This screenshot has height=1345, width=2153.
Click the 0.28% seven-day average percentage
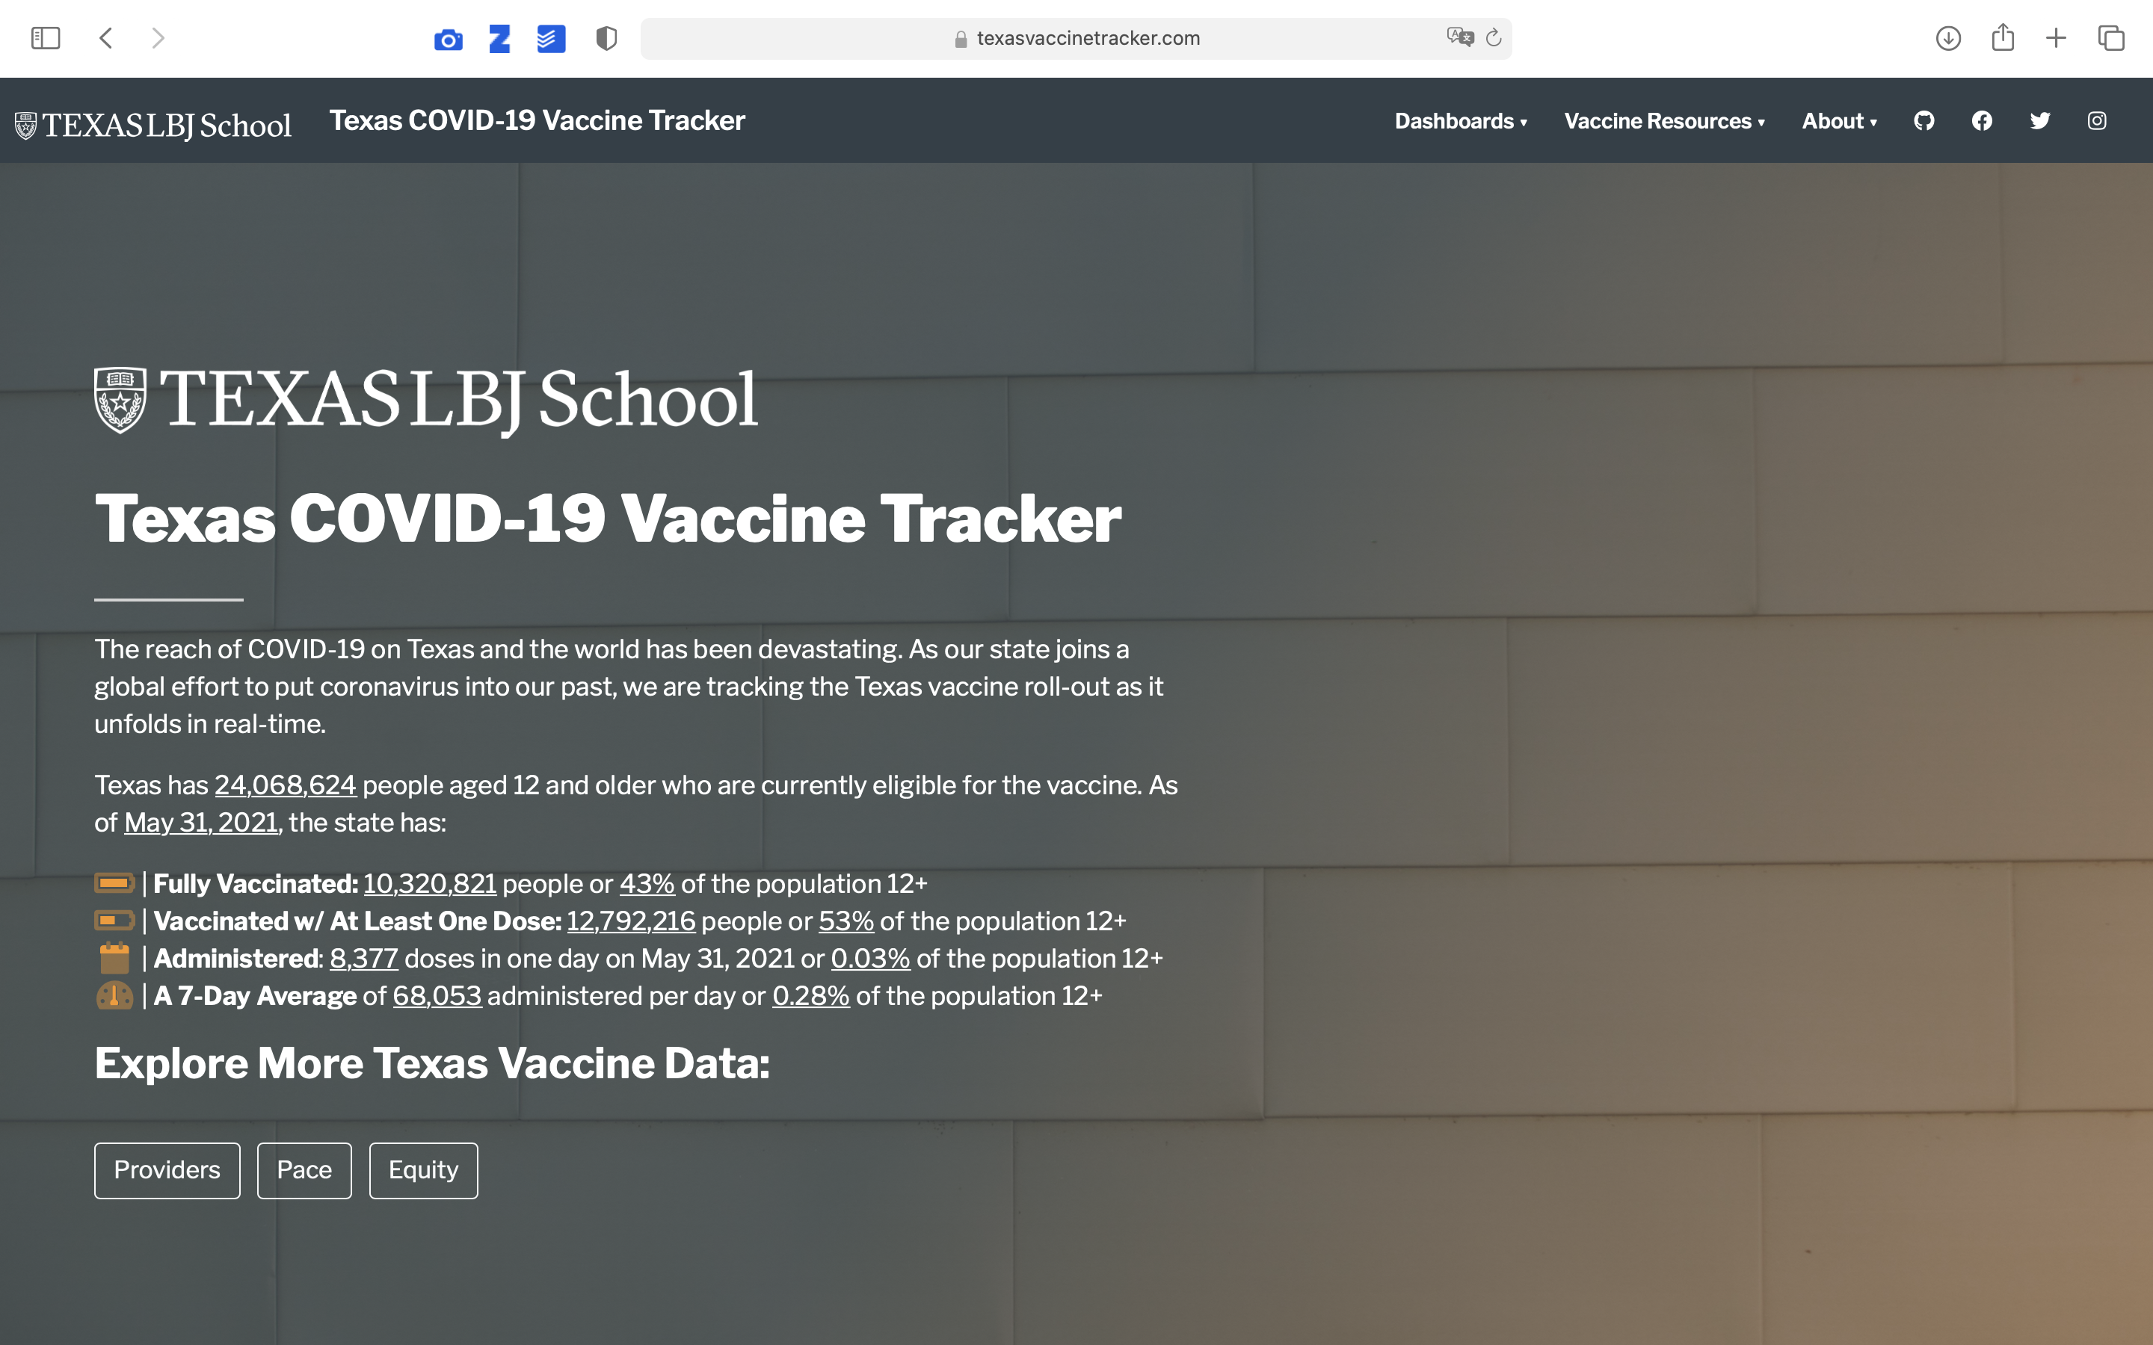[x=810, y=996]
